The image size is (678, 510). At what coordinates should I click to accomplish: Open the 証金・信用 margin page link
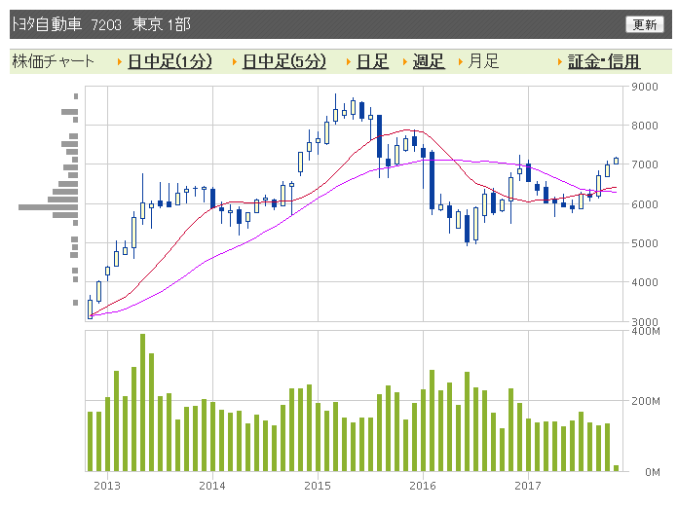[604, 61]
